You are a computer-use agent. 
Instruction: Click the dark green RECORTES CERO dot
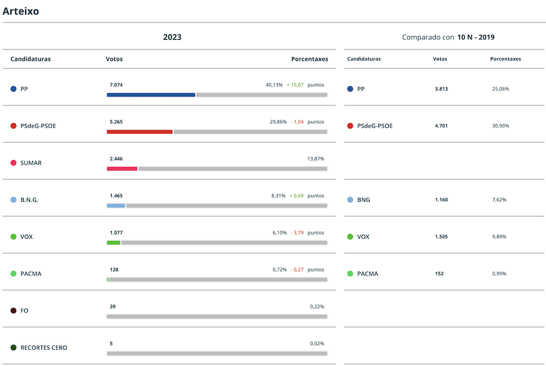14,348
